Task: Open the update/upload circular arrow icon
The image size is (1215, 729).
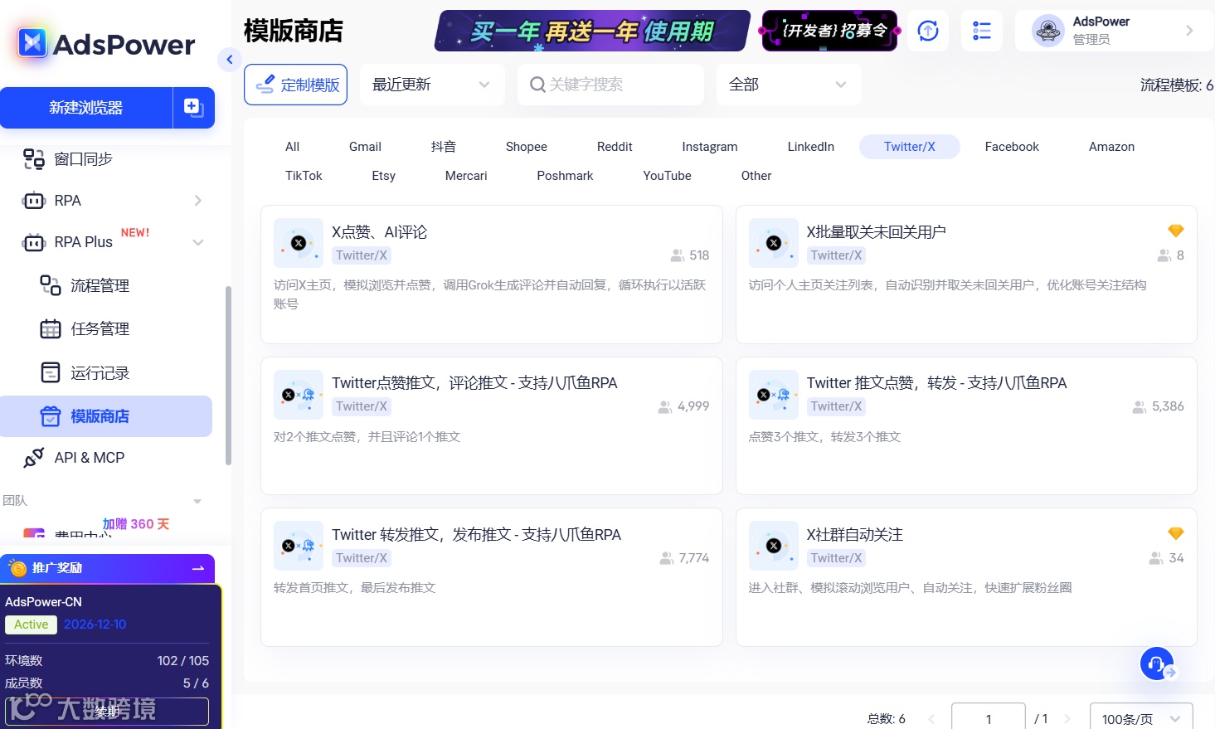Action: [x=928, y=31]
